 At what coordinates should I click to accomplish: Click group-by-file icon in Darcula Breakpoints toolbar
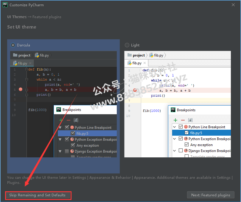click(76, 120)
